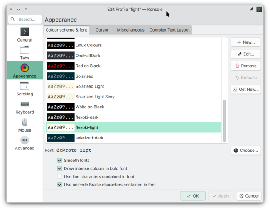The width and height of the screenshot is (270, 210).
Task: Focus the Search... input field
Action: 25,19
